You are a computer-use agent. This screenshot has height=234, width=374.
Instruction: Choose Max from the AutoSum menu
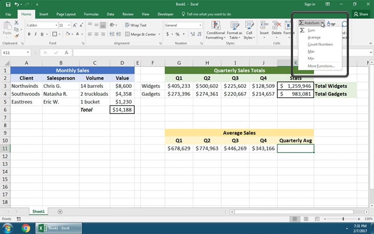pyautogui.click(x=311, y=51)
